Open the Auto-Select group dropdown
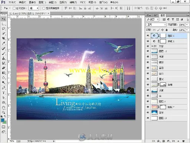190x143 pixels. [x=34, y=8]
